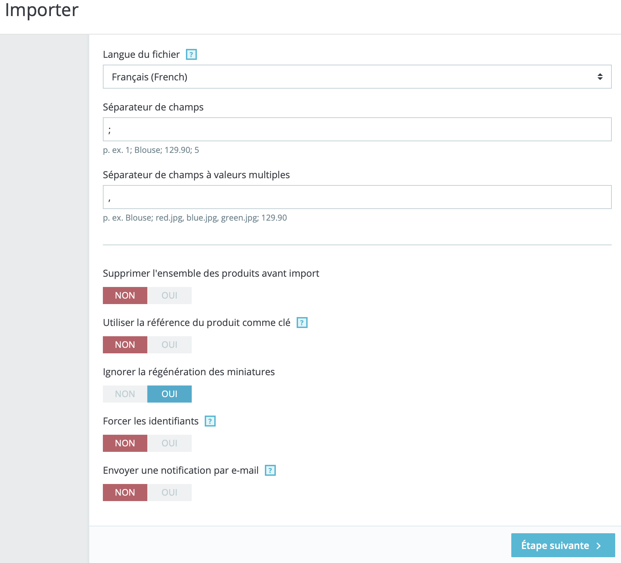Image resolution: width=621 pixels, height=563 pixels.
Task: Show help for Forcer les identifiants
Action: point(210,421)
